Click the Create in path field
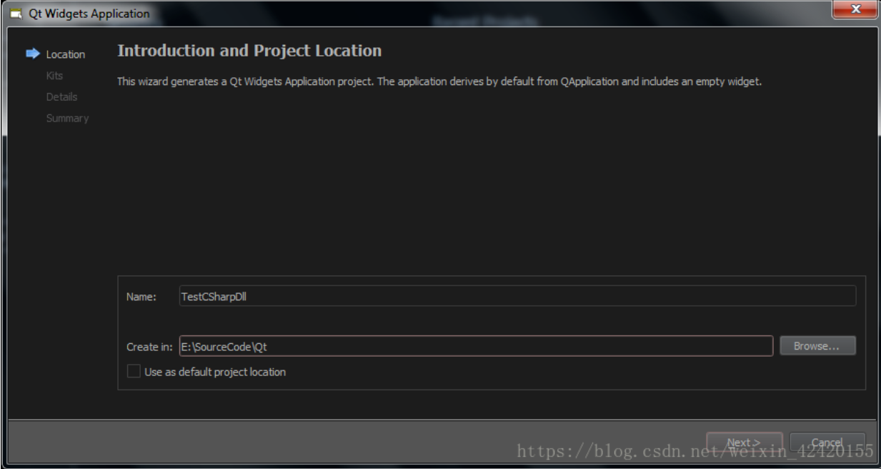881x469 pixels. tap(475, 346)
